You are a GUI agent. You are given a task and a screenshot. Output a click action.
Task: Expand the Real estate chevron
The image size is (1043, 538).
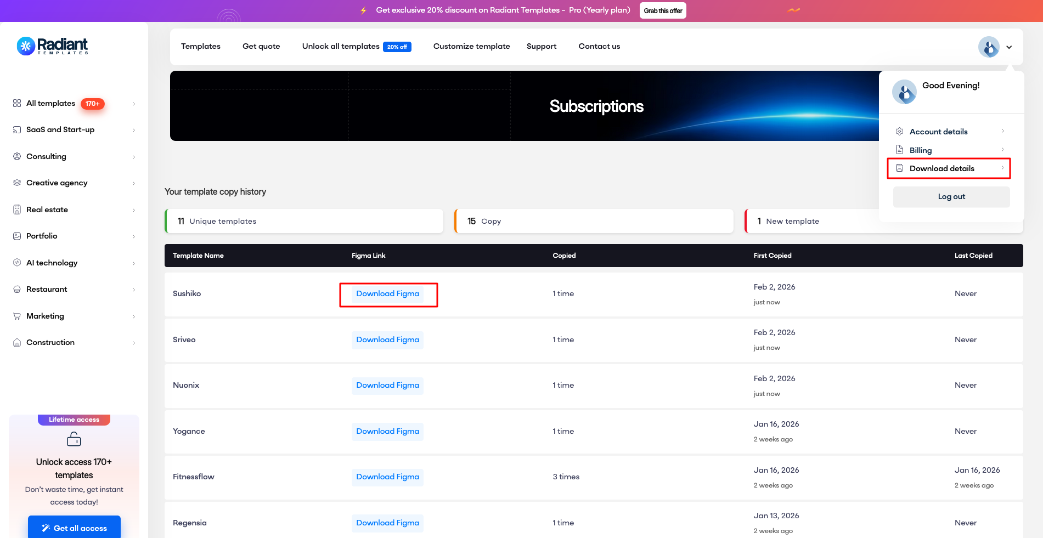133,210
